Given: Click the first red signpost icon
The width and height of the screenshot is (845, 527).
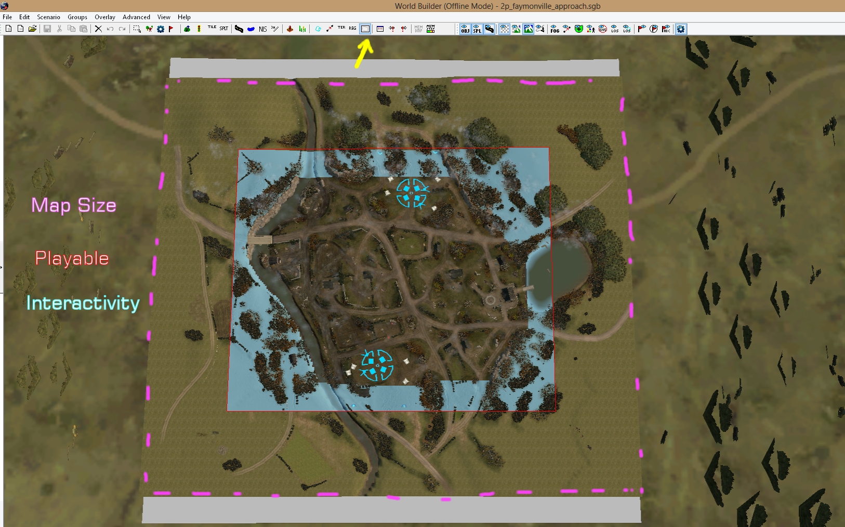Looking at the screenshot, I should point(392,29).
